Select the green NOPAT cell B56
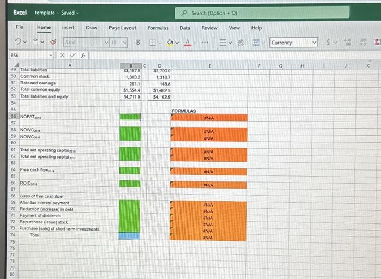 [130, 117]
